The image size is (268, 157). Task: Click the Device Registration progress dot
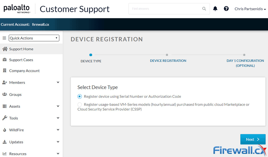(167, 55)
